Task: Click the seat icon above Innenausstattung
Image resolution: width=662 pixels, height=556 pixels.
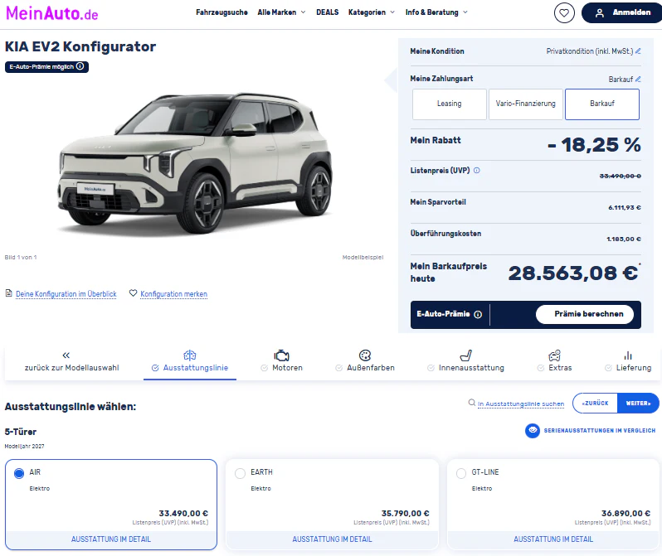Action: (465, 355)
